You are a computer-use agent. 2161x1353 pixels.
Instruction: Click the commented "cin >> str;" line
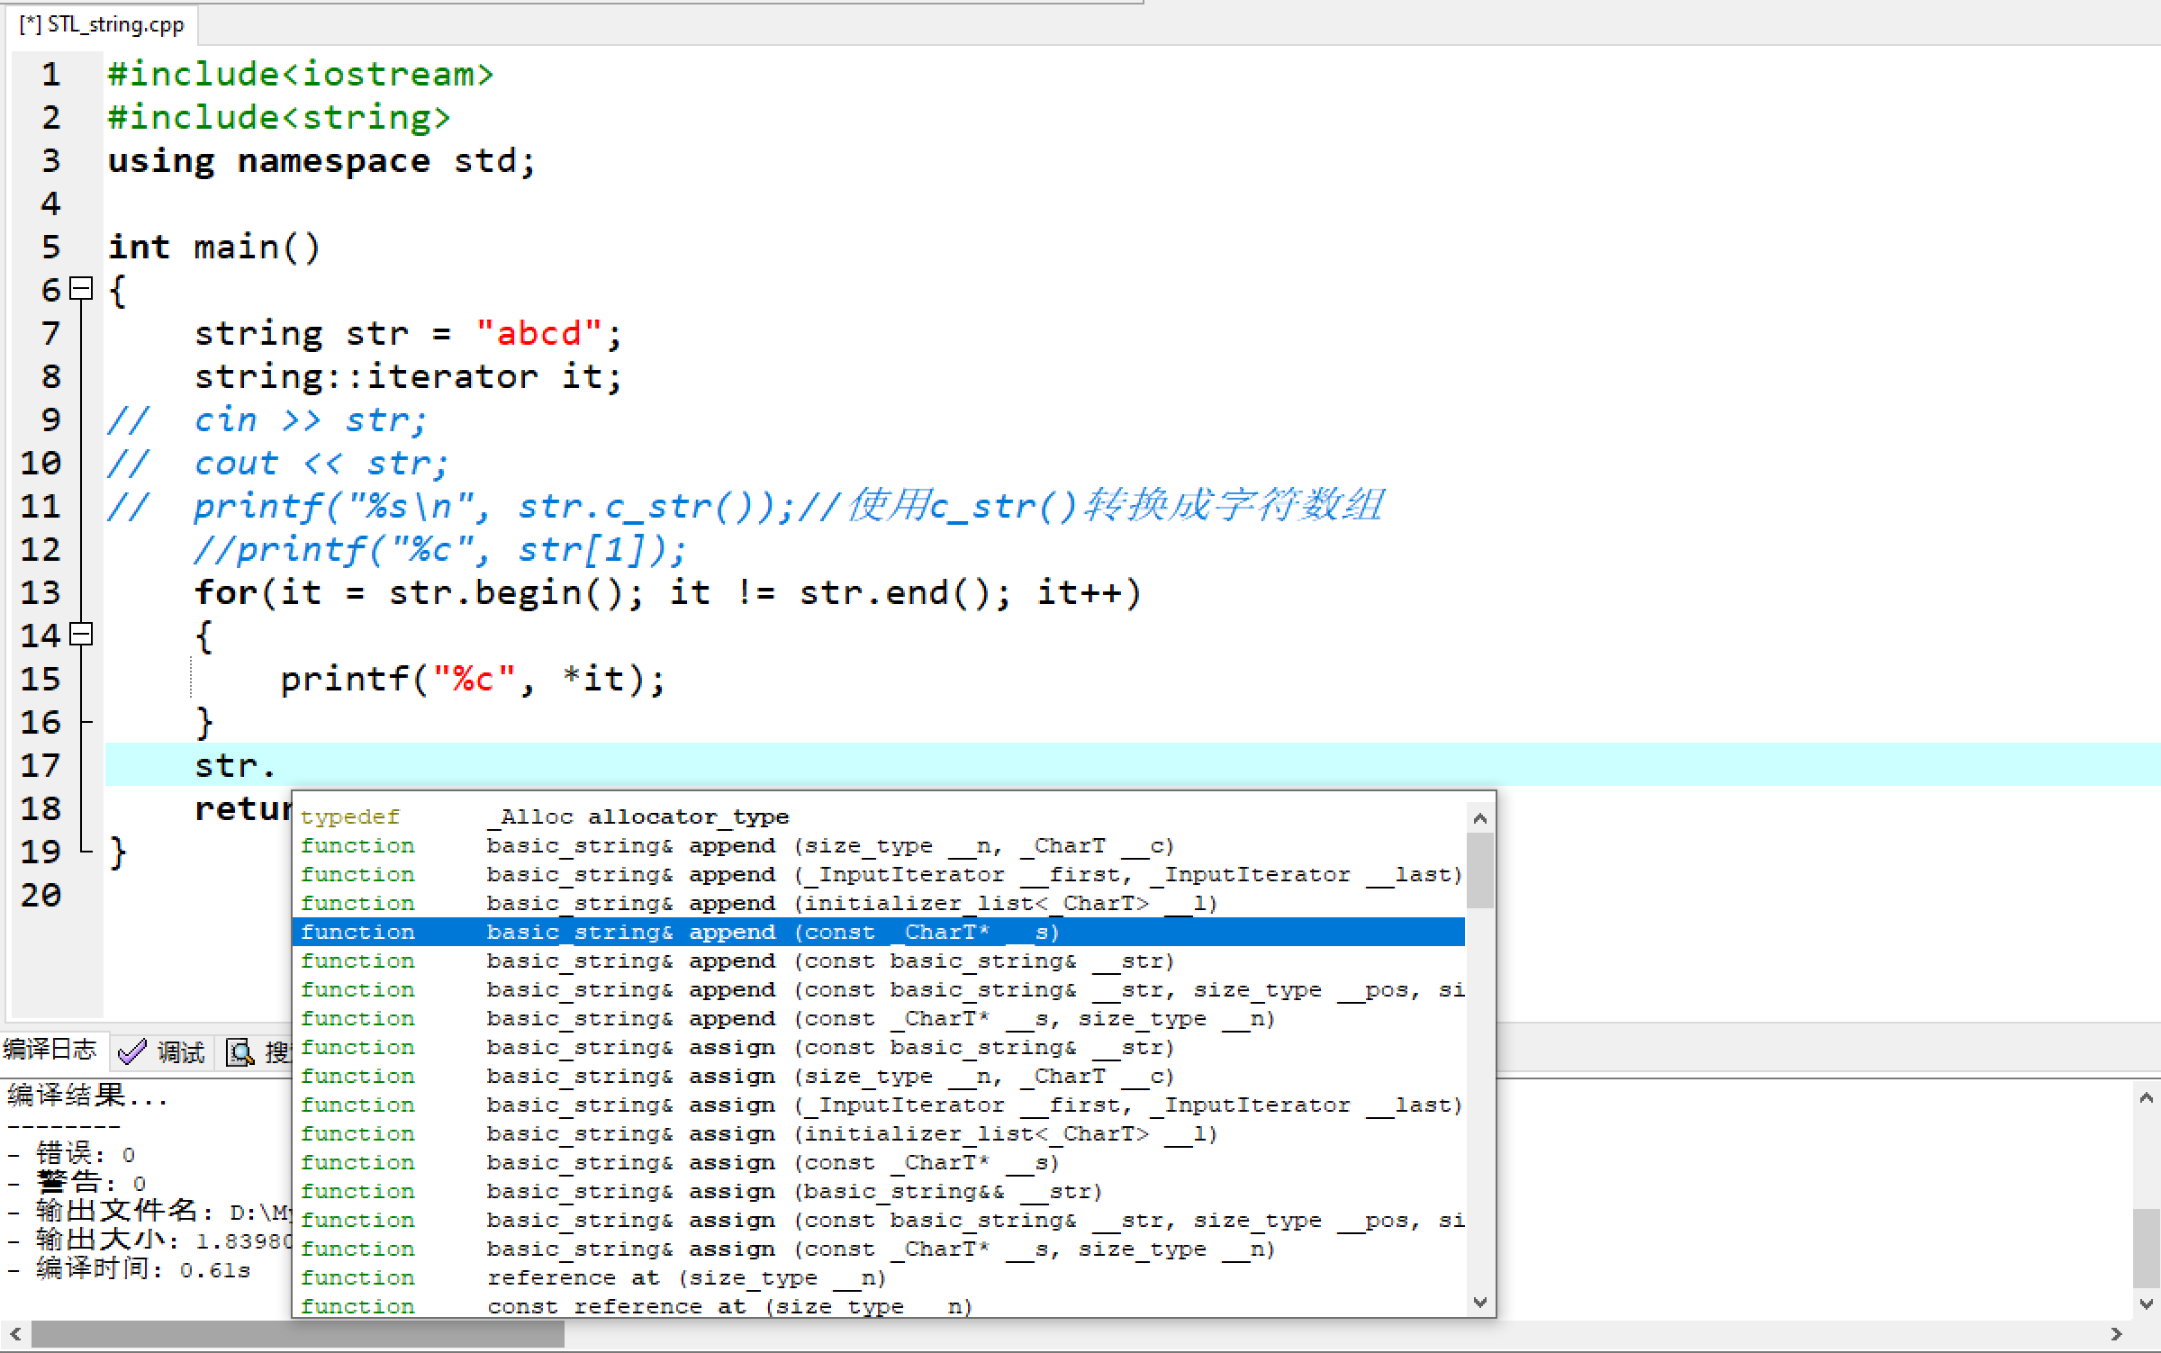click(267, 419)
